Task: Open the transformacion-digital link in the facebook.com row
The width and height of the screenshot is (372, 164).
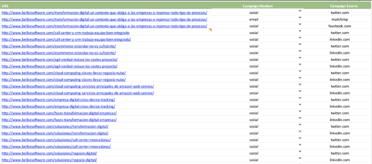Action: (x=105, y=26)
